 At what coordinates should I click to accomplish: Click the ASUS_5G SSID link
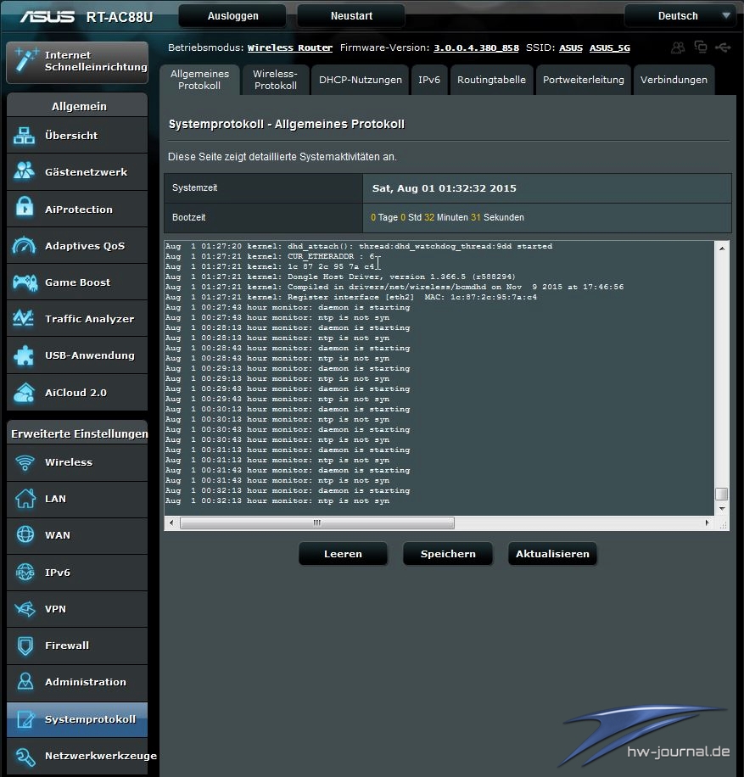[x=610, y=48]
